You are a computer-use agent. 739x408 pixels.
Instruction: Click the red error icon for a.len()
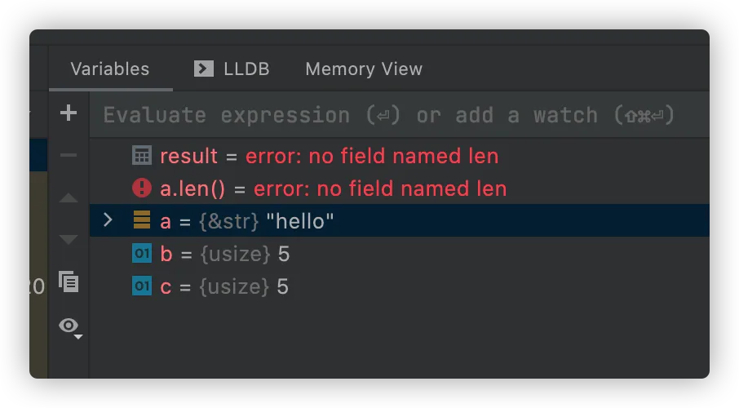[142, 188]
